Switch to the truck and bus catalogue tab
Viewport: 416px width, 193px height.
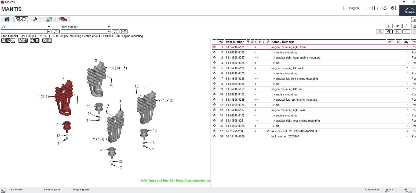point(21,19)
